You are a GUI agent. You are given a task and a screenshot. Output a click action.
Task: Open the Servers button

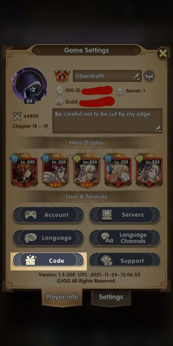[125, 215]
